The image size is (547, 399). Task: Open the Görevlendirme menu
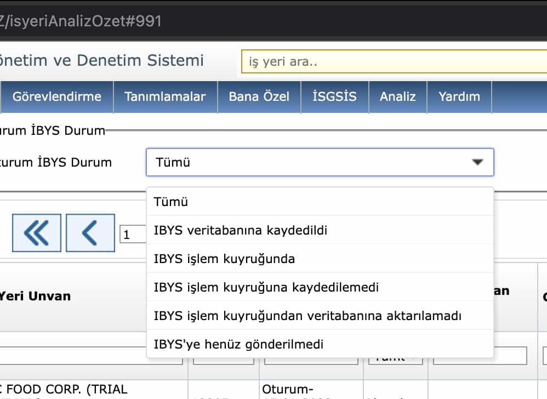pyautogui.click(x=57, y=97)
